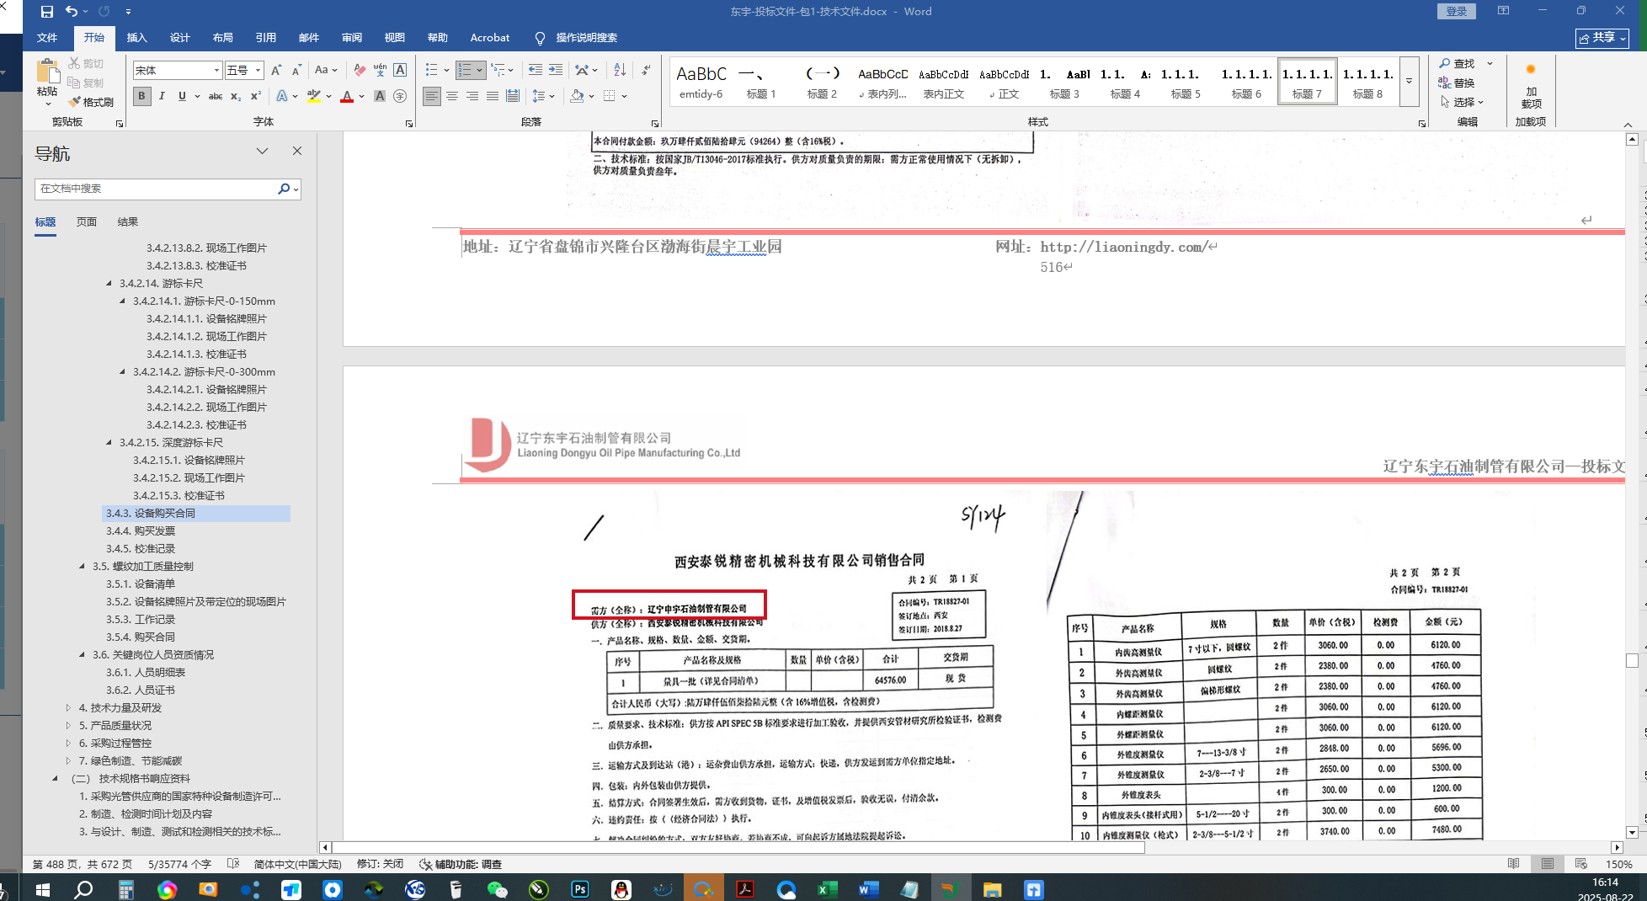The height and width of the screenshot is (901, 1647).
Task: Justify the paragraph text
Action: pyautogui.click(x=493, y=96)
